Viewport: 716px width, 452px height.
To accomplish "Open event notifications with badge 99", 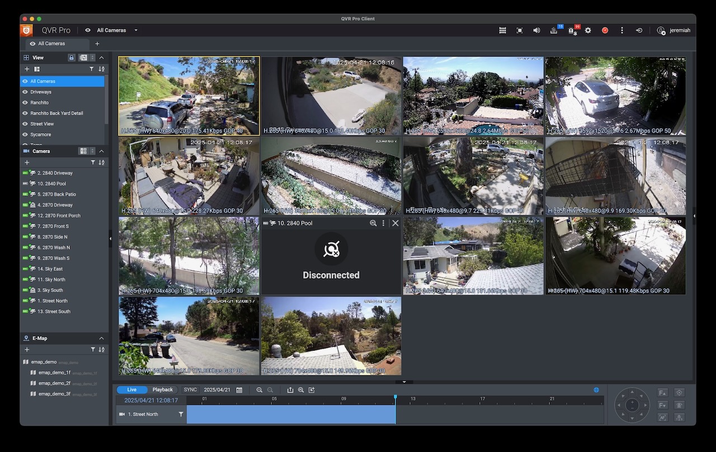I will coord(572,30).
